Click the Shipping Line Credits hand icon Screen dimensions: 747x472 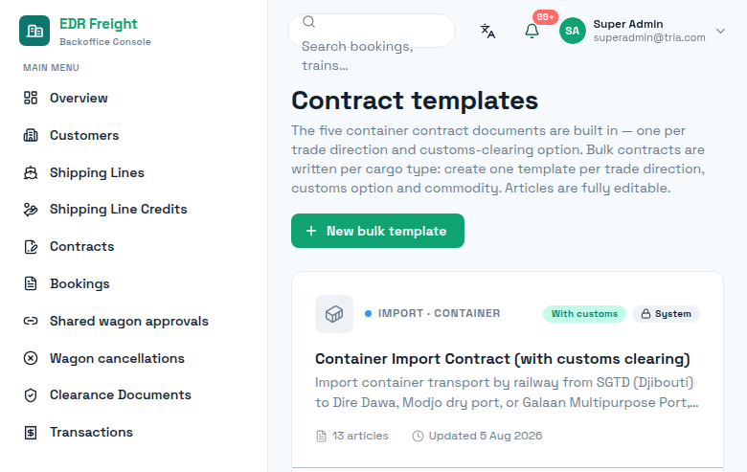coord(31,210)
